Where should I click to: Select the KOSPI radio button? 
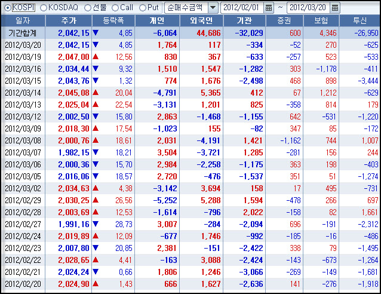click(x=8, y=8)
